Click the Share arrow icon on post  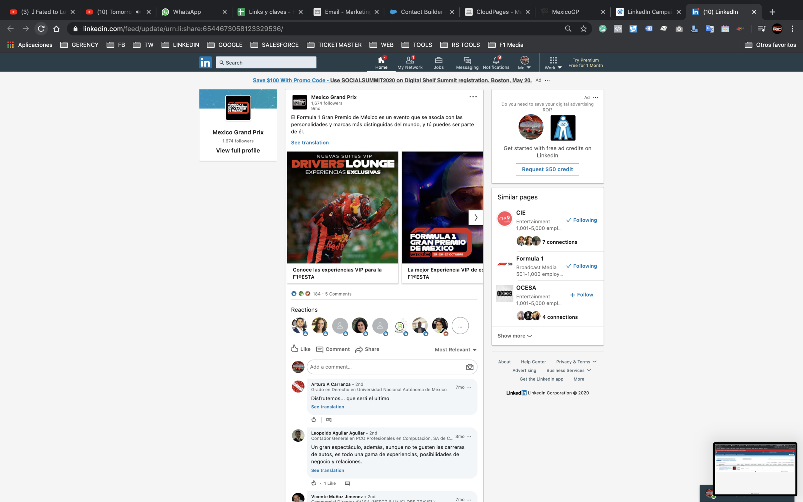(359, 350)
